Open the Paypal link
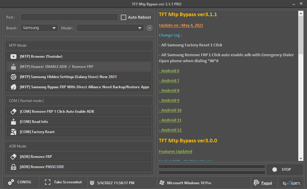 click(267, 183)
